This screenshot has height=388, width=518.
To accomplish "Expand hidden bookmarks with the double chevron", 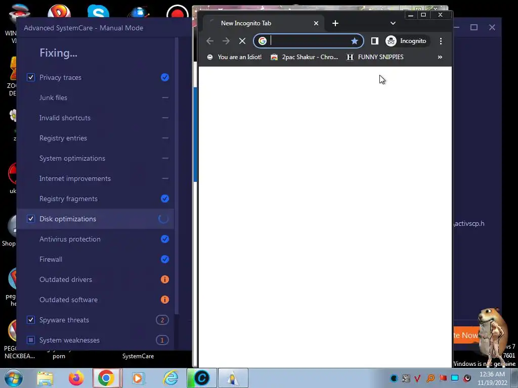I will 440,57.
